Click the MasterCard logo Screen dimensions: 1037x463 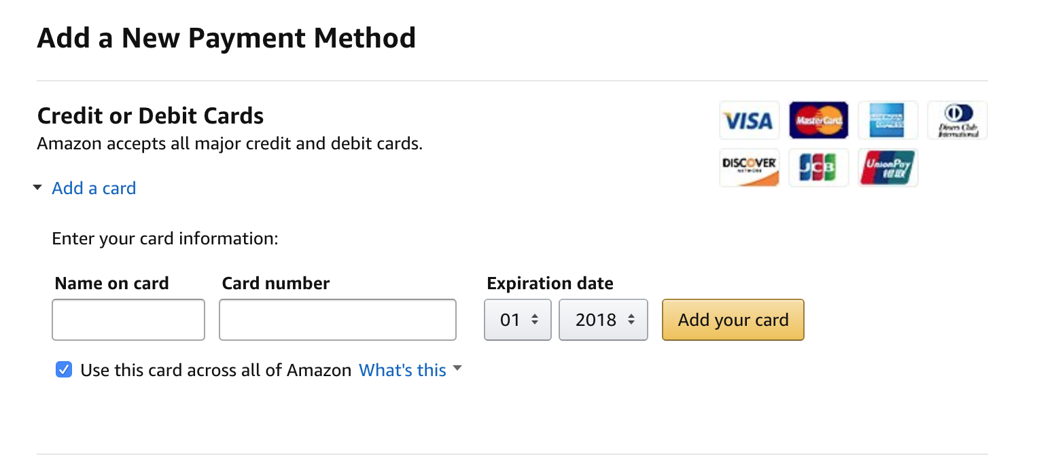(x=818, y=121)
